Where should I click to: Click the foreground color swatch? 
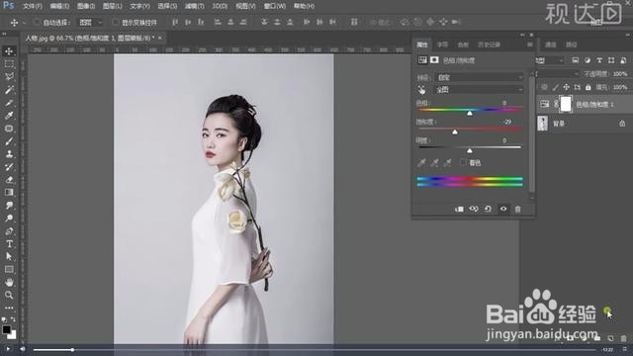tap(6, 329)
